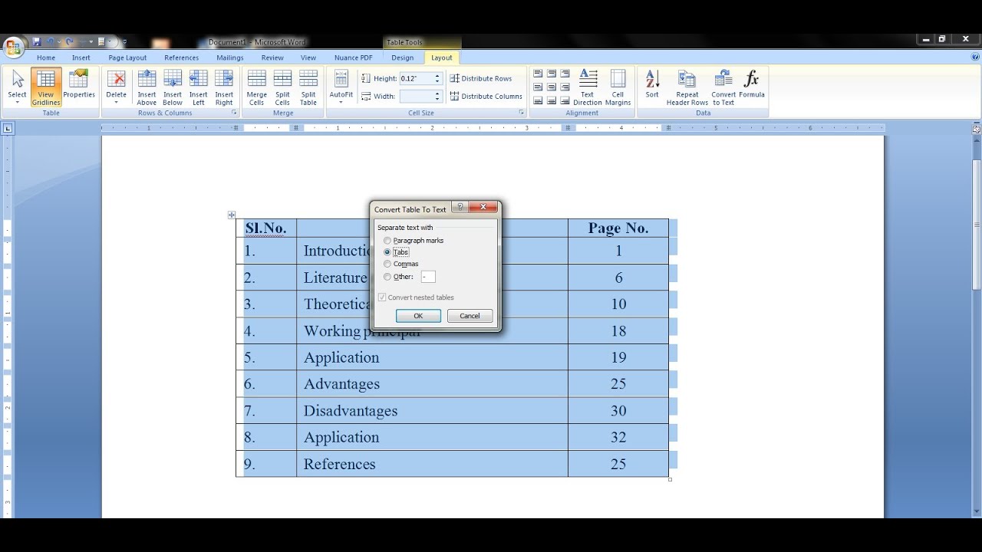
Task: Open the Review tab
Action: (272, 58)
